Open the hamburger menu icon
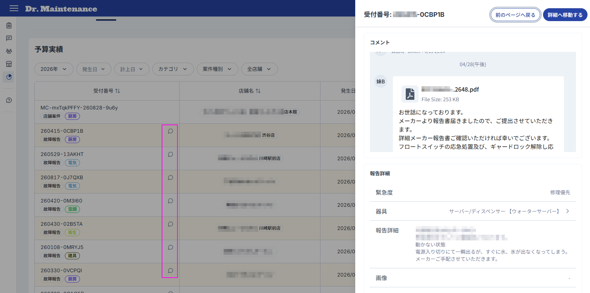The image size is (590, 293). pyautogui.click(x=14, y=8)
